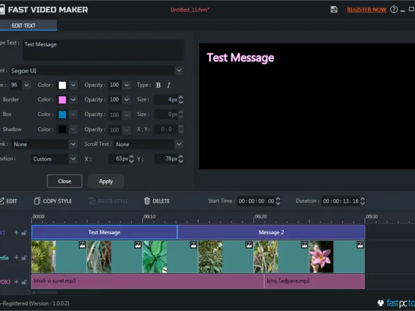Click the image icon on pink flower clip
The width and height of the screenshot is (415, 311).
(x=360, y=245)
